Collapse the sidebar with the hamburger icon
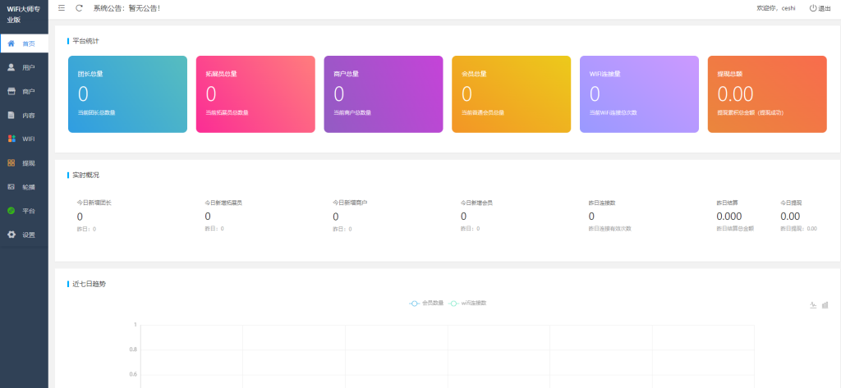Viewport: 841px width, 388px height. pyautogui.click(x=62, y=8)
